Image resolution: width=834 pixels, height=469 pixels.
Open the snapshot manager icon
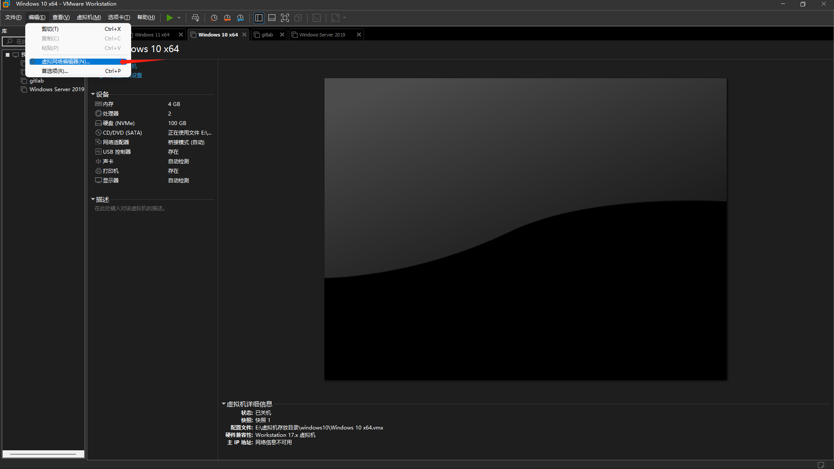tap(240, 18)
